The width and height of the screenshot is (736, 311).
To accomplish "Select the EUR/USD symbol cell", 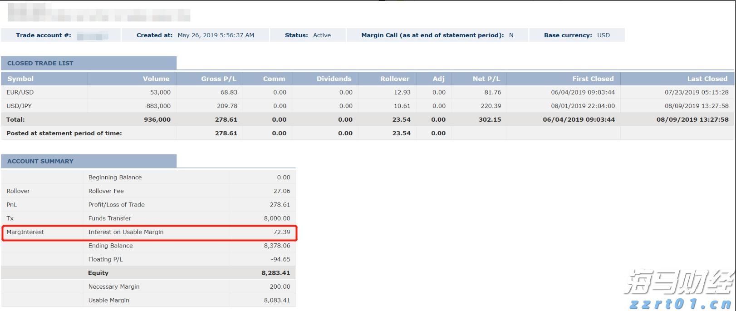I will [20, 92].
